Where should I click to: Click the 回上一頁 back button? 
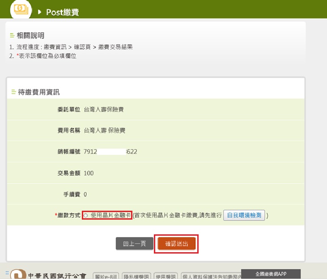click(x=135, y=243)
